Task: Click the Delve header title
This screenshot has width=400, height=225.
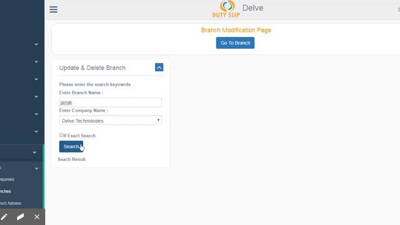Action: click(252, 8)
